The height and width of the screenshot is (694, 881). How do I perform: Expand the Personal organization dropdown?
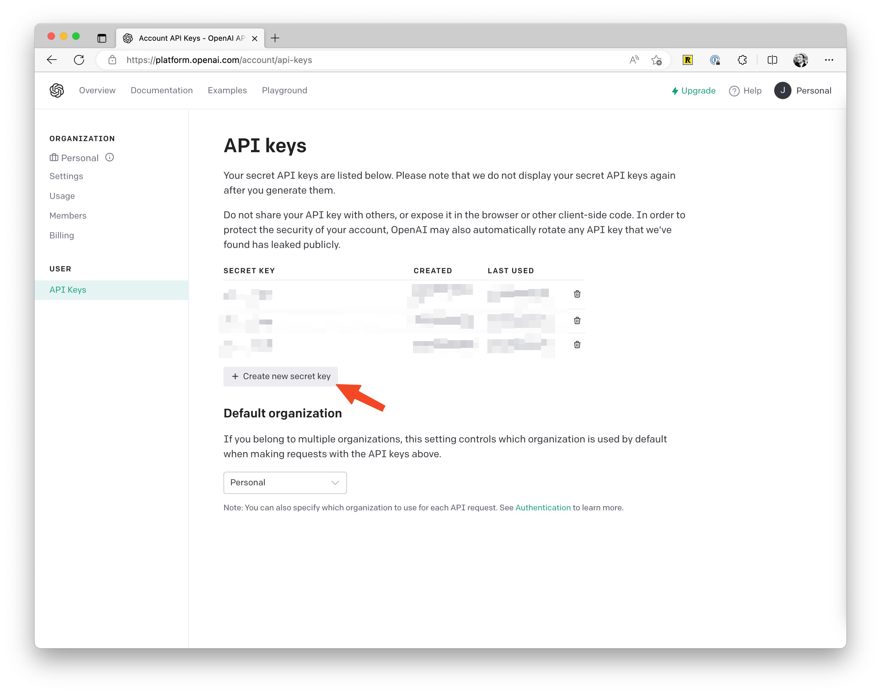point(285,482)
